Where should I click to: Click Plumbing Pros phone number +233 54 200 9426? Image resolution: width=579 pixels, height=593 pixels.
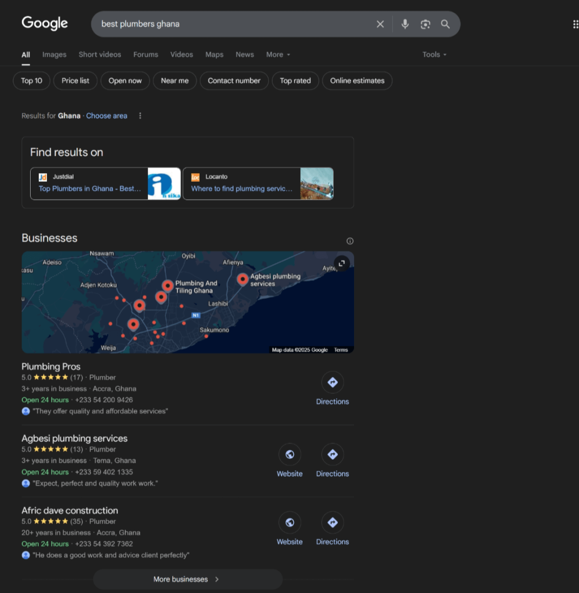[104, 400]
